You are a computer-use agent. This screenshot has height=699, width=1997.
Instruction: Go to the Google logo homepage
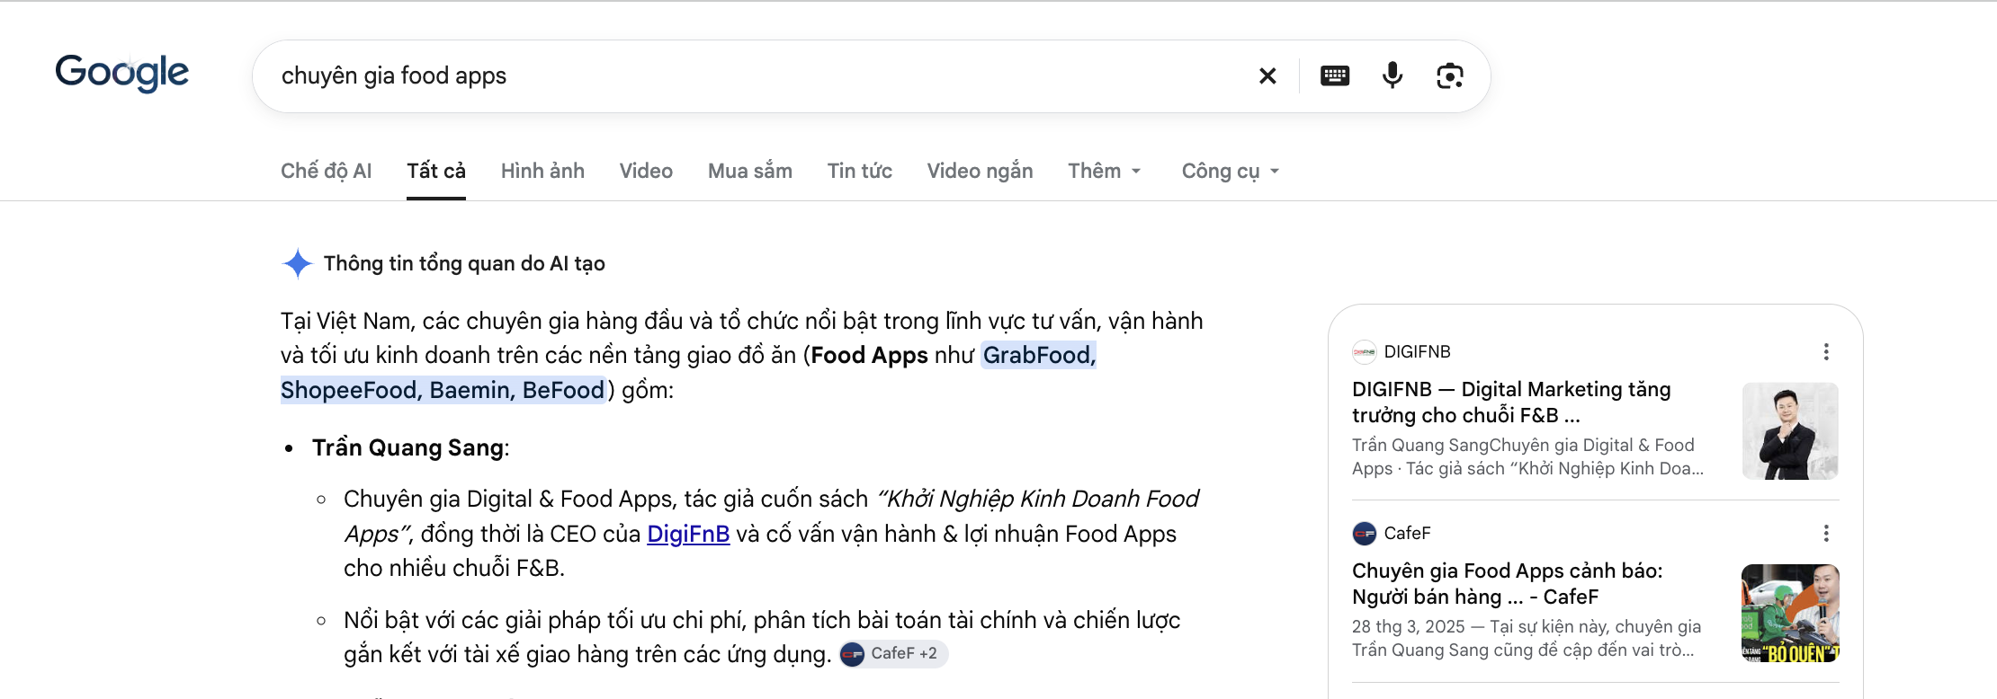122,74
